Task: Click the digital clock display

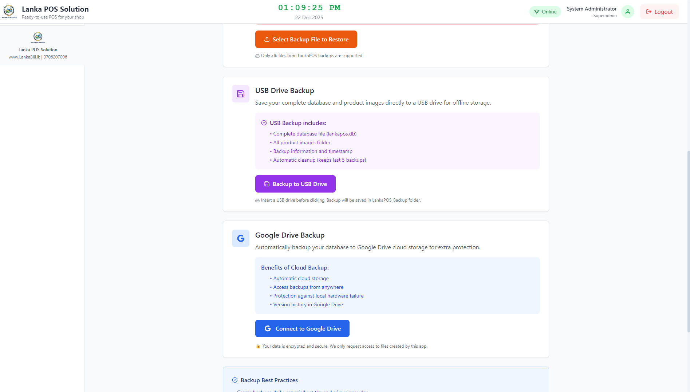Action: click(x=309, y=8)
